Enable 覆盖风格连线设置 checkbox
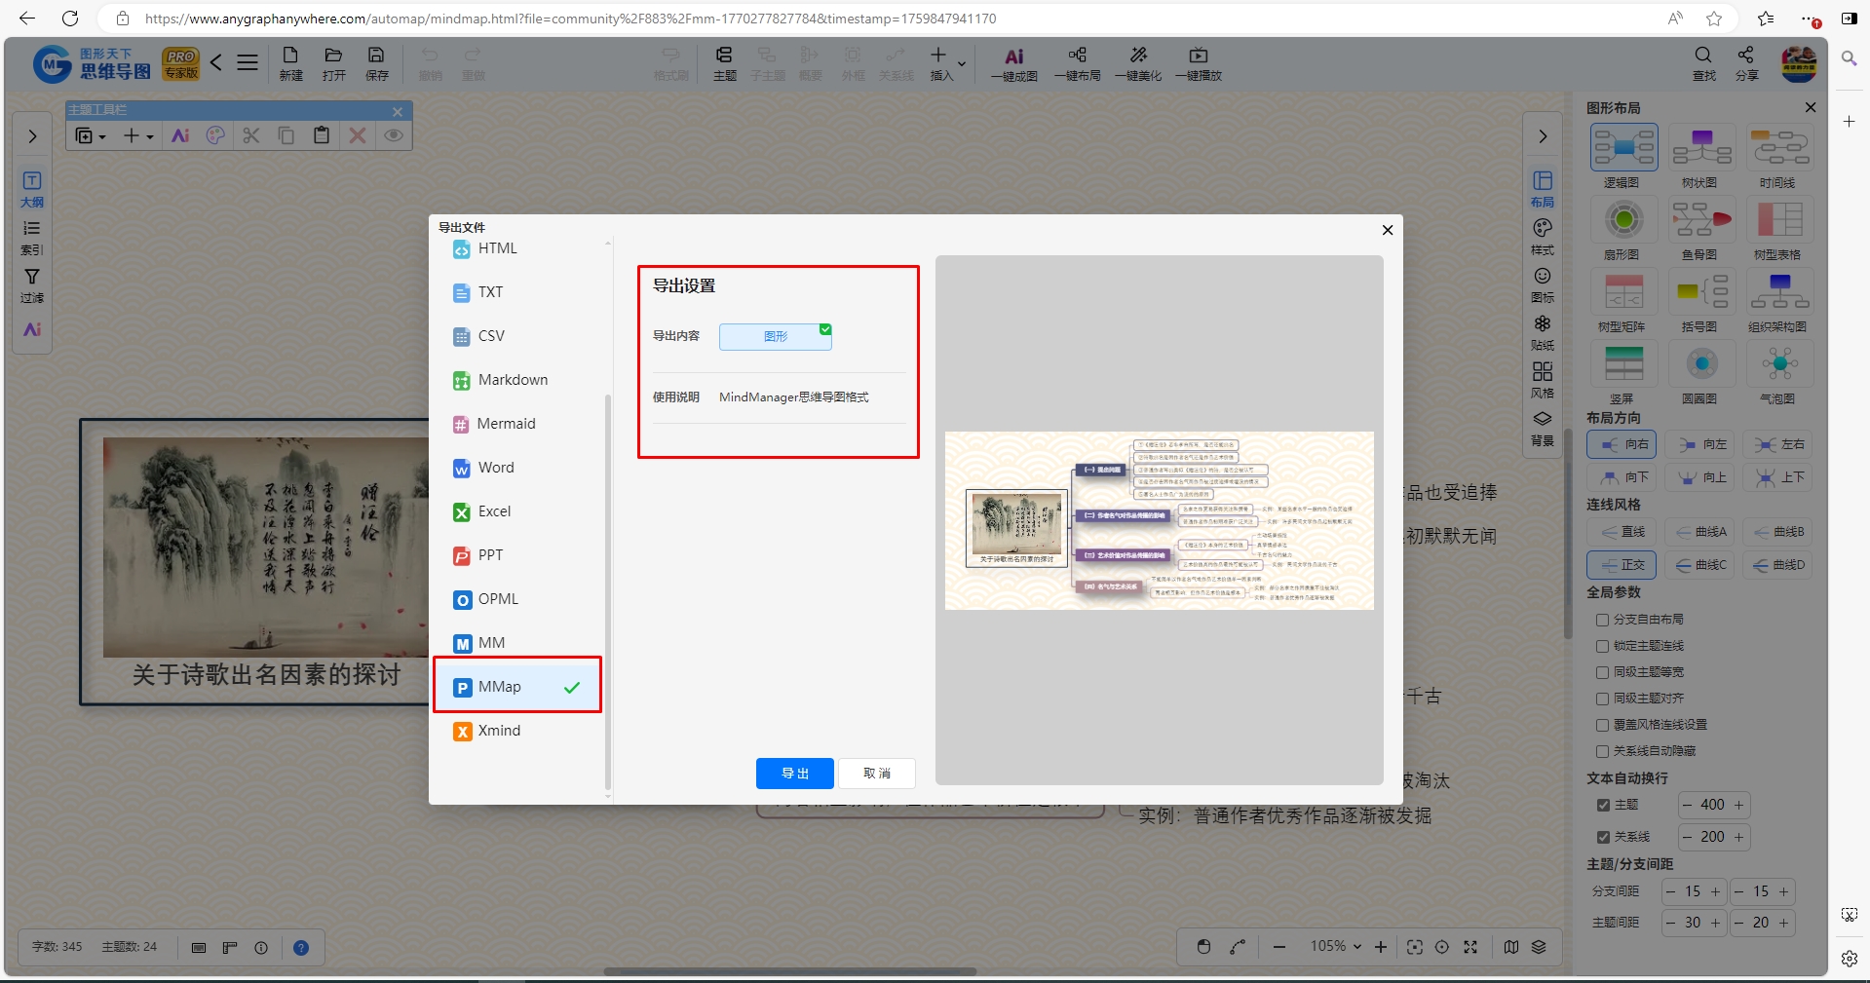Image resolution: width=1870 pixels, height=983 pixels. click(1602, 725)
